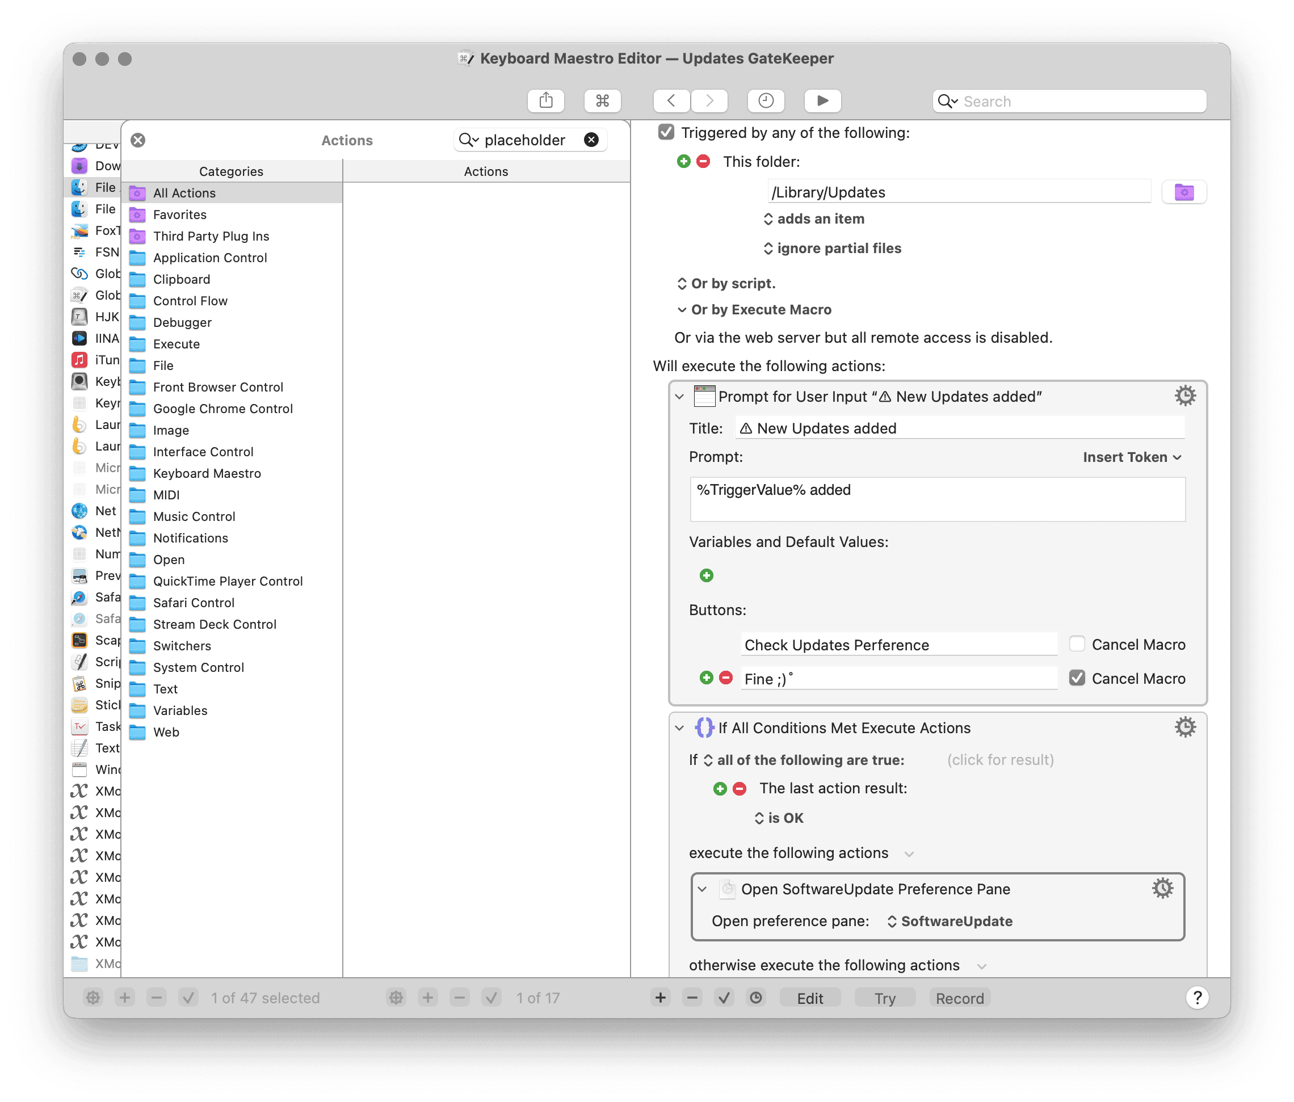The height and width of the screenshot is (1102, 1294).
Task: Change the 'adds an item' popup option
Action: (814, 219)
